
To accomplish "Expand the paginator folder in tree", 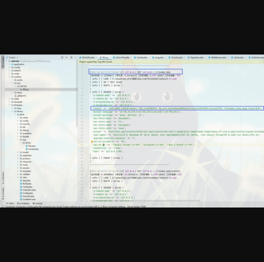I will pos(18,155).
